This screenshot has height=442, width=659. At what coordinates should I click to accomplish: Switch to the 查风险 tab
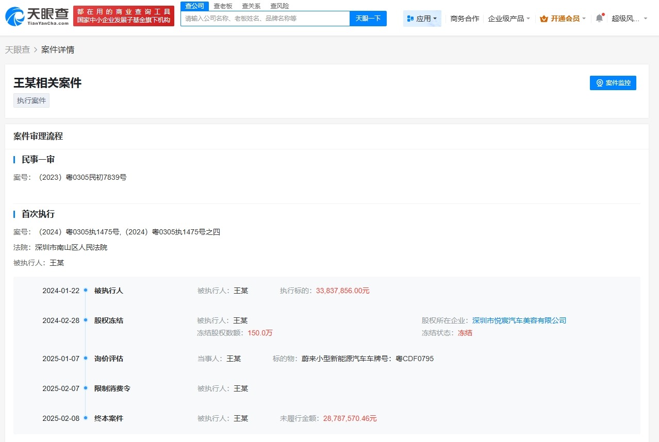(279, 6)
